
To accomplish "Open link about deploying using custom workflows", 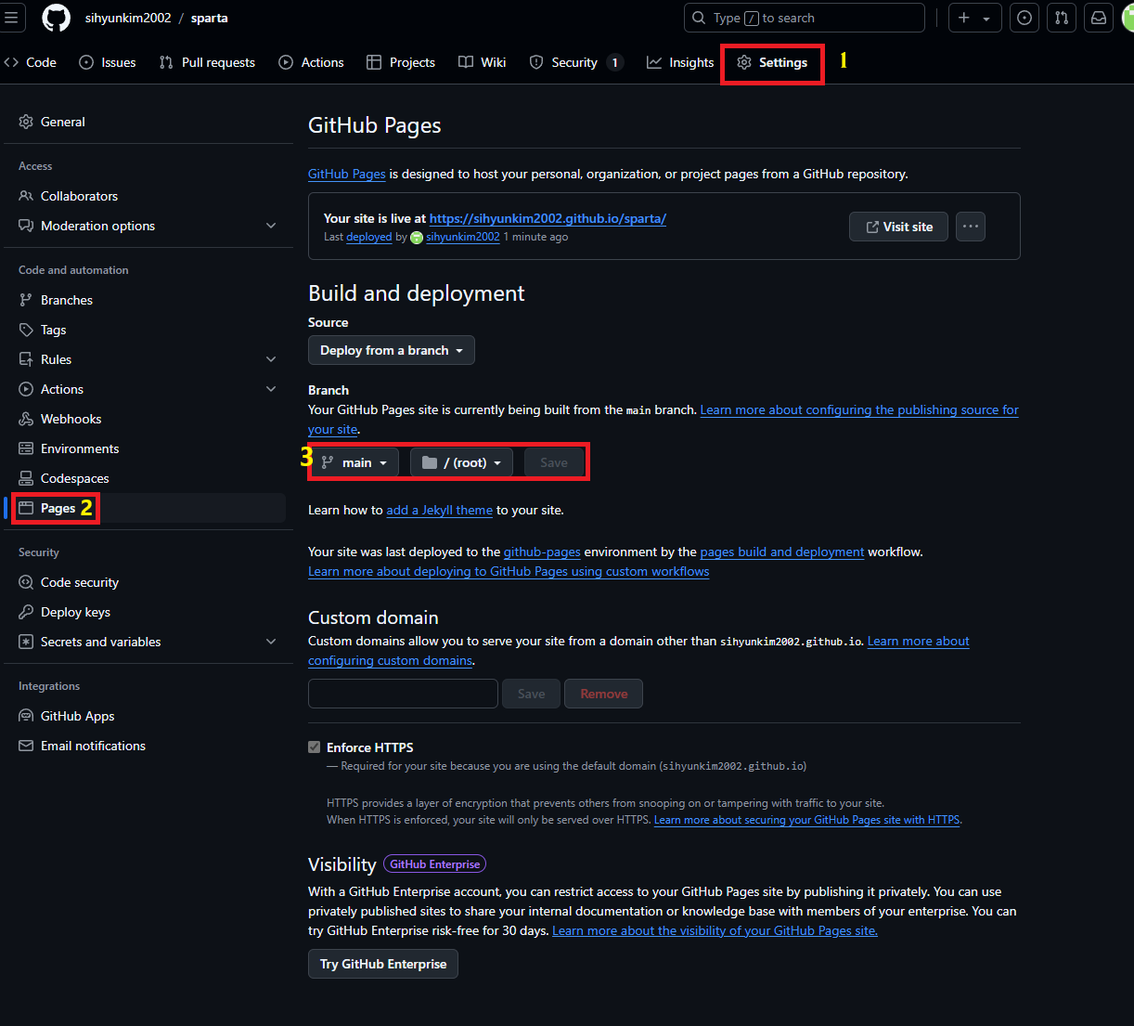I will 509,571.
